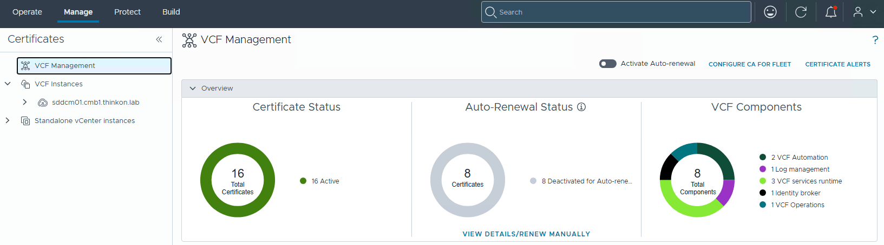The height and width of the screenshot is (245, 884).
Task: Click the feedback smiley face icon
Action: click(770, 12)
